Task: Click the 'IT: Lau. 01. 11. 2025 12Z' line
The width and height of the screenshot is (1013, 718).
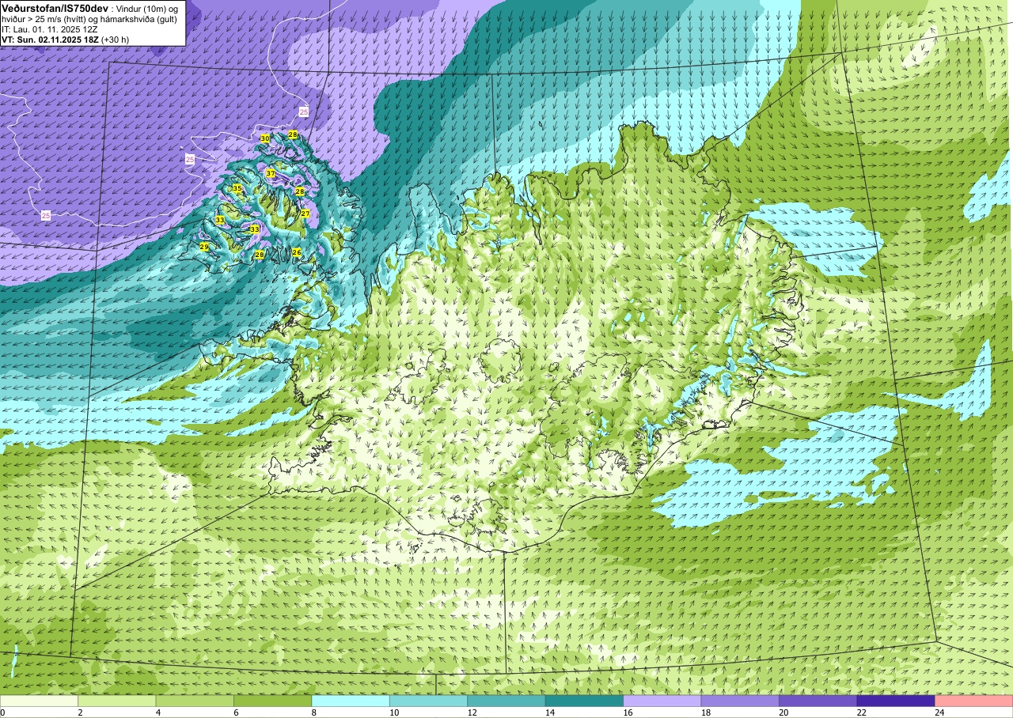Action: [x=50, y=28]
